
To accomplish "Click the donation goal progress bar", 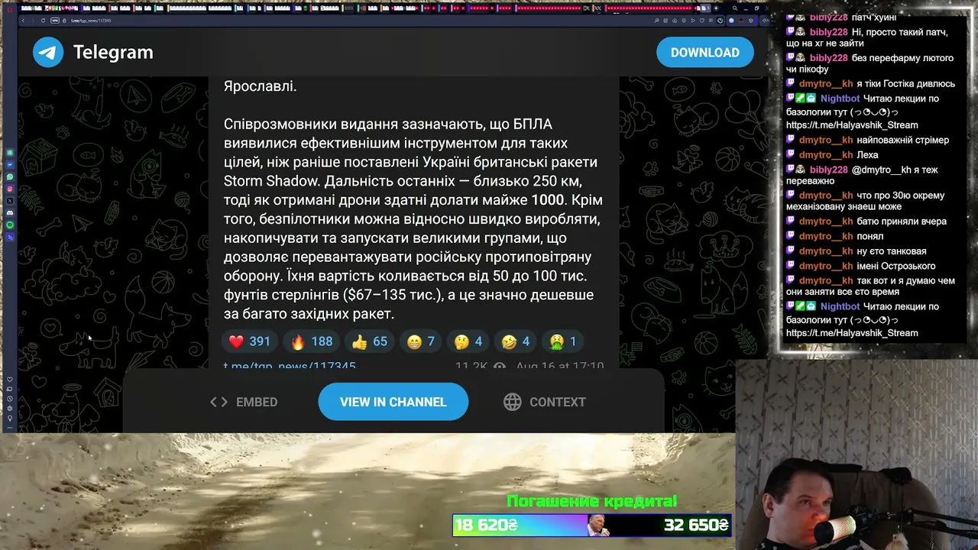I will [x=592, y=526].
